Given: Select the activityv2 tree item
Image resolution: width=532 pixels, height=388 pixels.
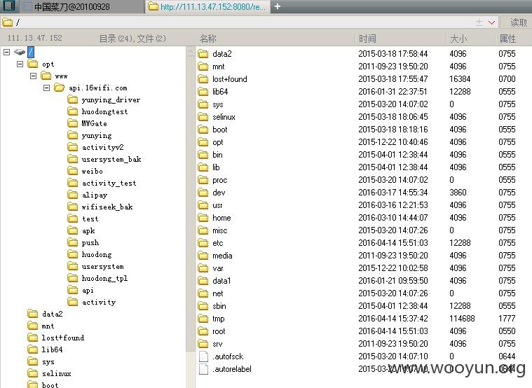Looking at the screenshot, I should (103, 147).
